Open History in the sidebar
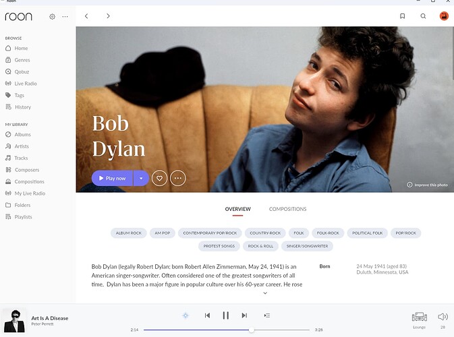The height and width of the screenshot is (337, 454). tap(22, 107)
